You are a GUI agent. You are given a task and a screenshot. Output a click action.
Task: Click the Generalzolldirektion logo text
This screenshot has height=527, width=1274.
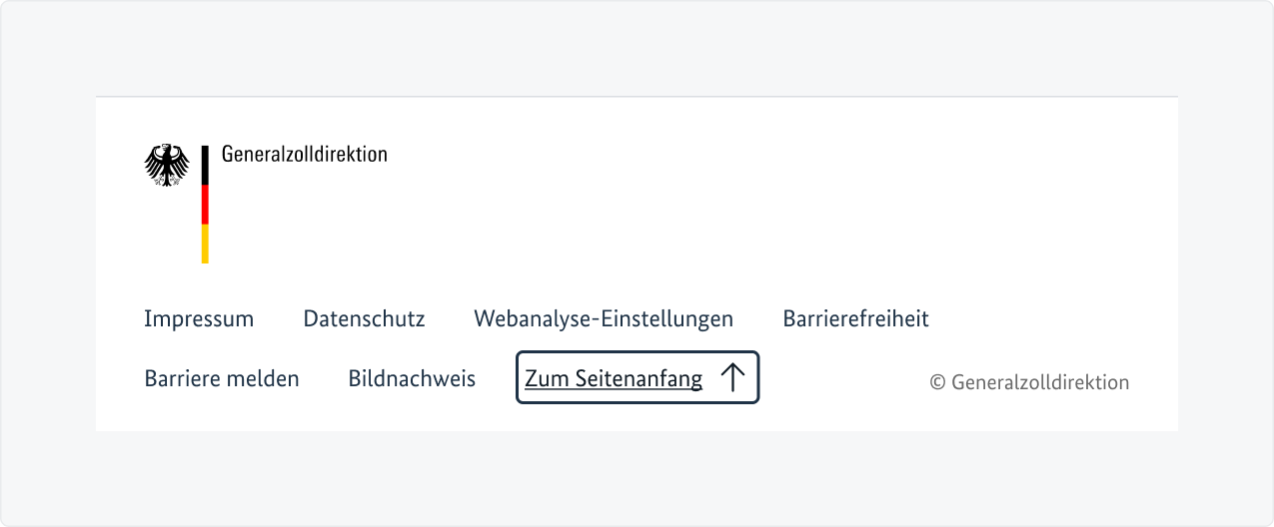tap(304, 155)
